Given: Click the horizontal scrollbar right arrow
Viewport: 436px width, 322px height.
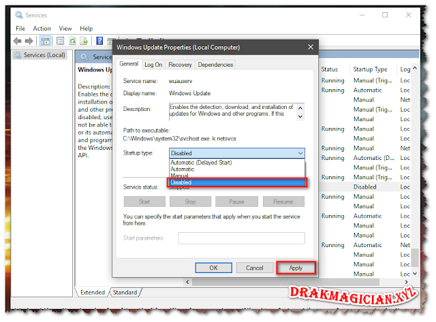Looking at the screenshot, I should (x=406, y=282).
